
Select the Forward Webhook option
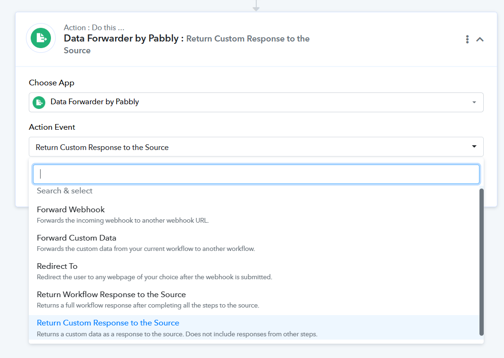(x=253, y=214)
